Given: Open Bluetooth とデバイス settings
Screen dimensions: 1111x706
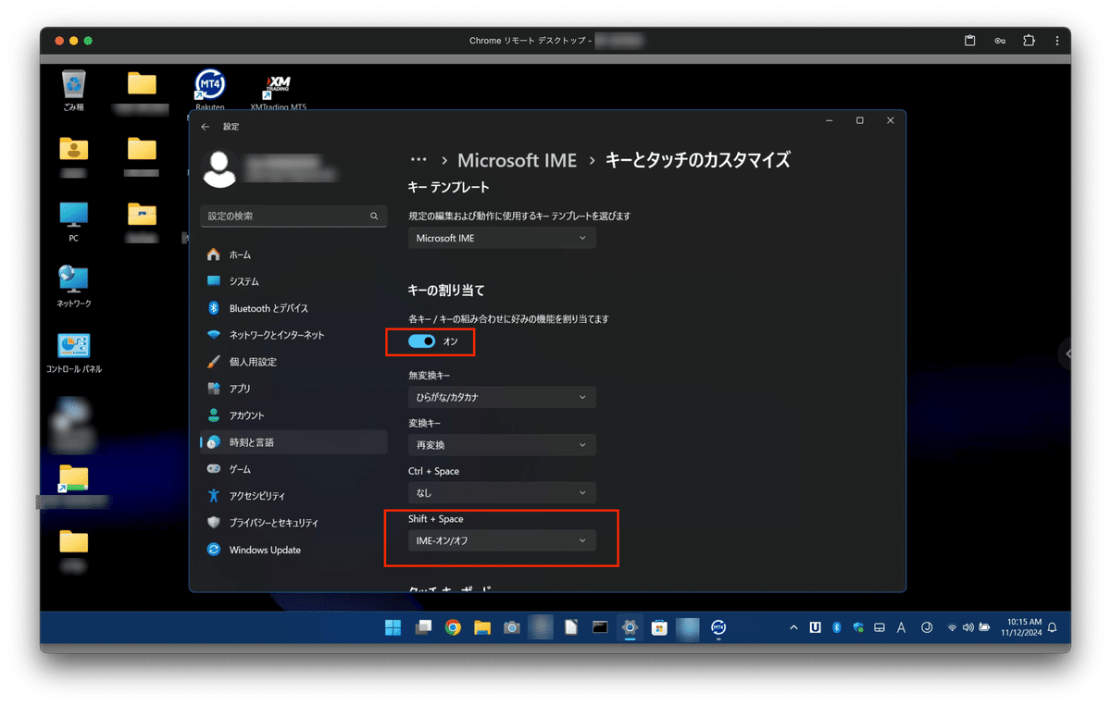Looking at the screenshot, I should point(293,308).
